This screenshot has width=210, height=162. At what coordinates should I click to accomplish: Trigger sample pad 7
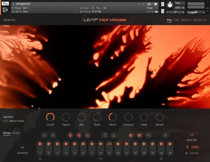[x=92, y=148]
